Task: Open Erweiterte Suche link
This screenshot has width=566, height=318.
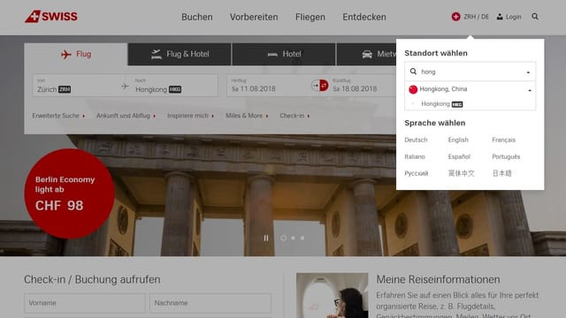Action: (x=58, y=116)
